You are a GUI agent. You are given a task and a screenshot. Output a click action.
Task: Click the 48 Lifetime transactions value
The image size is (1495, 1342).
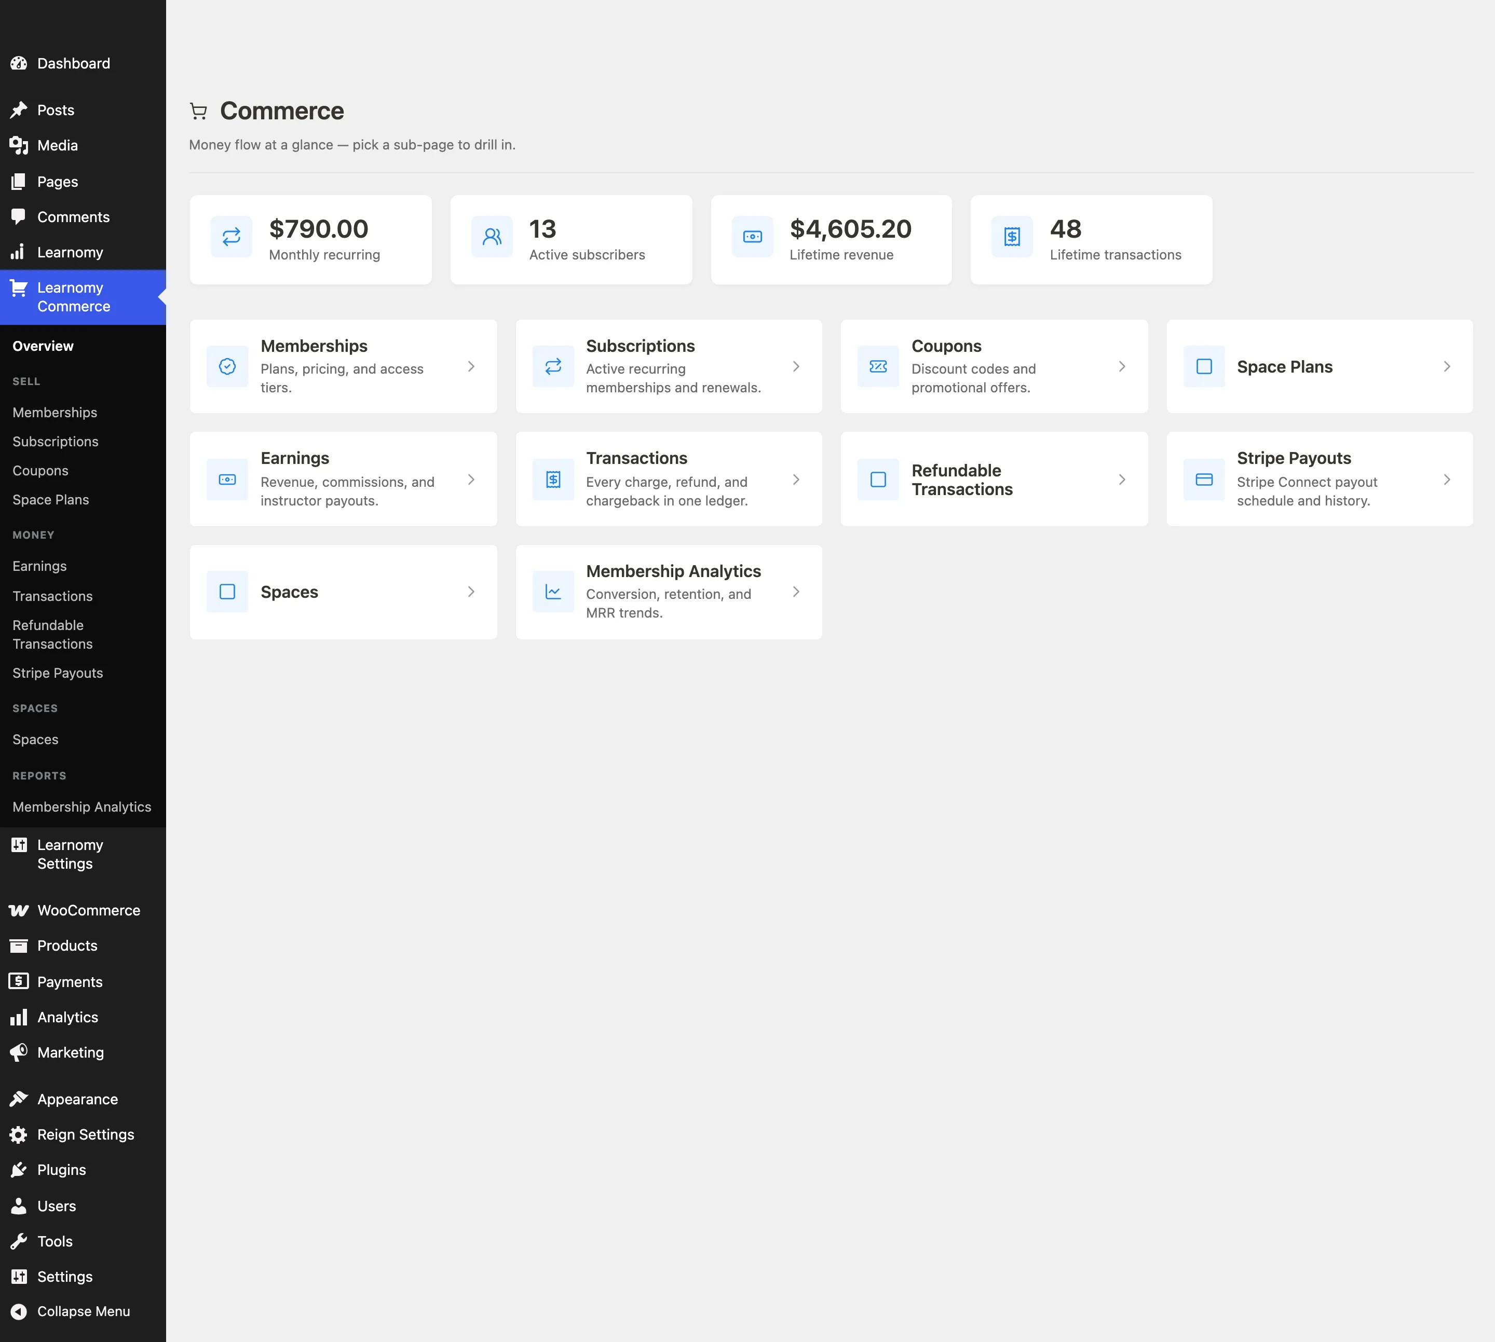coord(1066,228)
